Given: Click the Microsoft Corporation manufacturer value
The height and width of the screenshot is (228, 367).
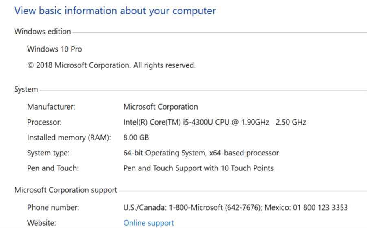Looking at the screenshot, I should pyautogui.click(x=161, y=107).
